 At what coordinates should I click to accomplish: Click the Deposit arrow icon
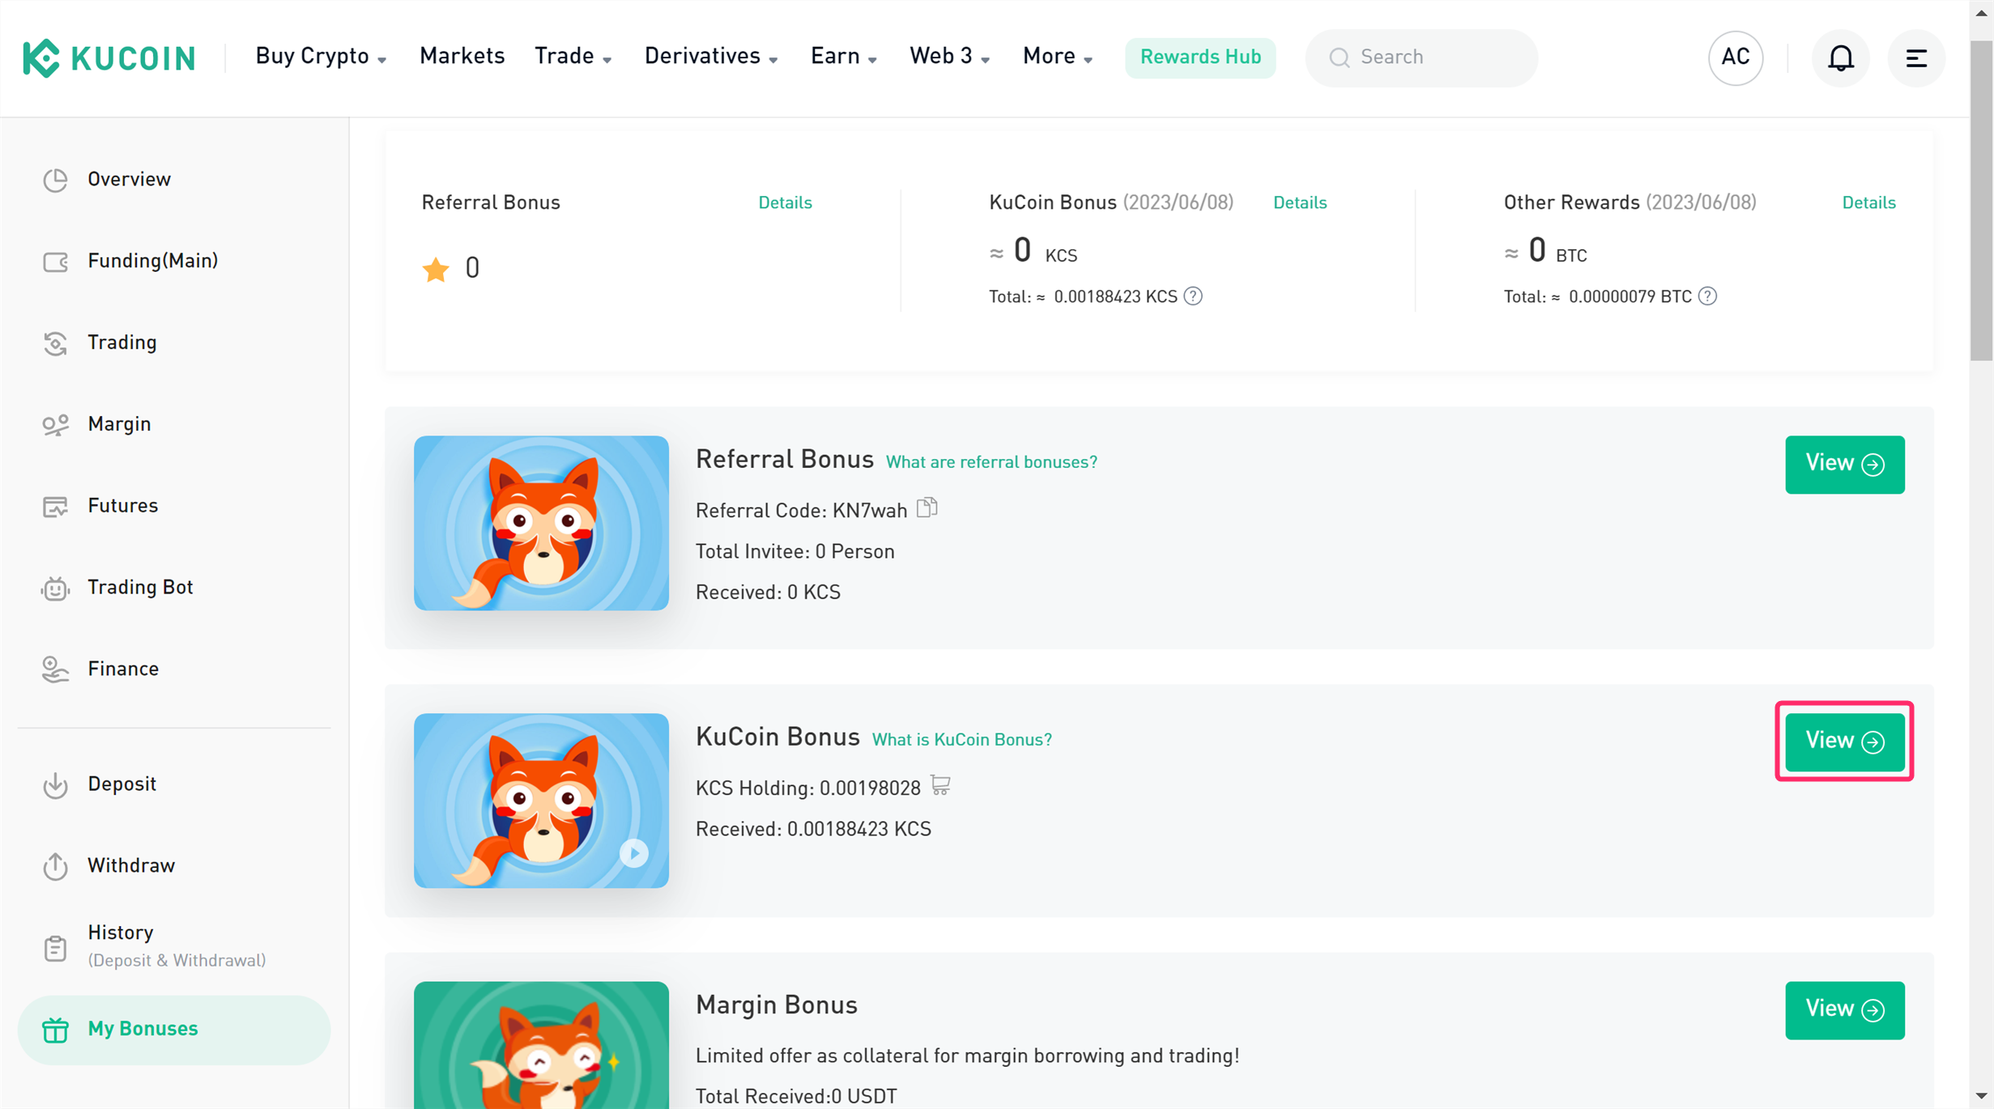point(55,784)
